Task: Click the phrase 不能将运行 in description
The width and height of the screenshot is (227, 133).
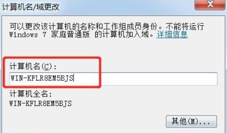Action: click(x=185, y=26)
